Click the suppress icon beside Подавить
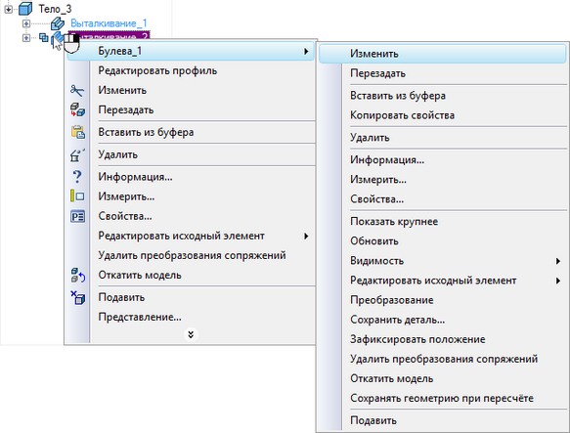Image resolution: width=570 pixels, height=433 pixels. click(x=77, y=297)
